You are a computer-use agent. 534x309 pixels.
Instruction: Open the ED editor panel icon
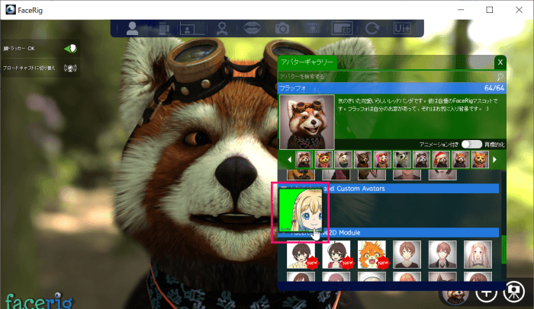(x=342, y=28)
